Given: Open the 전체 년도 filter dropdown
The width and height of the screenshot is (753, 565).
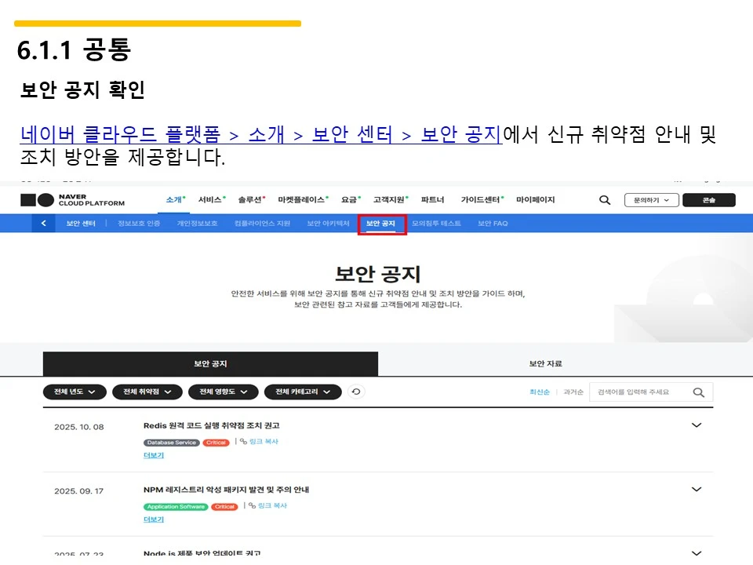Looking at the screenshot, I should pyautogui.click(x=75, y=391).
